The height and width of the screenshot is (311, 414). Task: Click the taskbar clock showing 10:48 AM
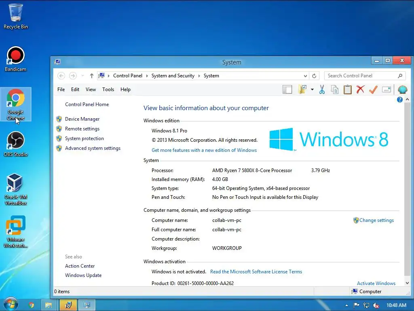pyautogui.click(x=396, y=305)
